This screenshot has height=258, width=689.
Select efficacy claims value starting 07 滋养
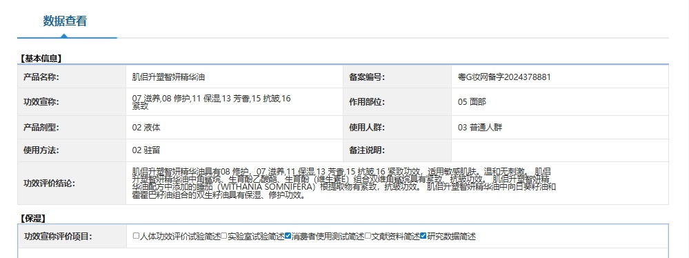pos(211,102)
